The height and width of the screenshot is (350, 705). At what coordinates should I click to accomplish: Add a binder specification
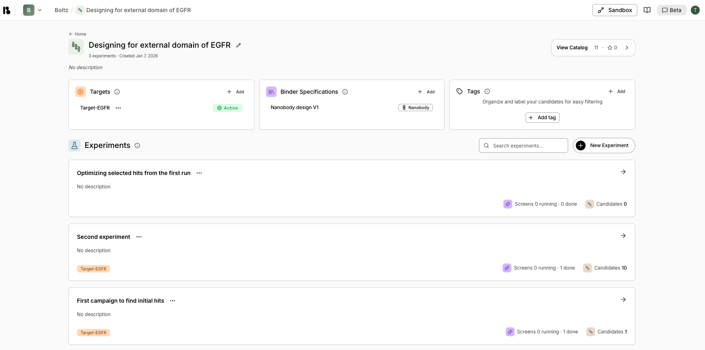(426, 92)
